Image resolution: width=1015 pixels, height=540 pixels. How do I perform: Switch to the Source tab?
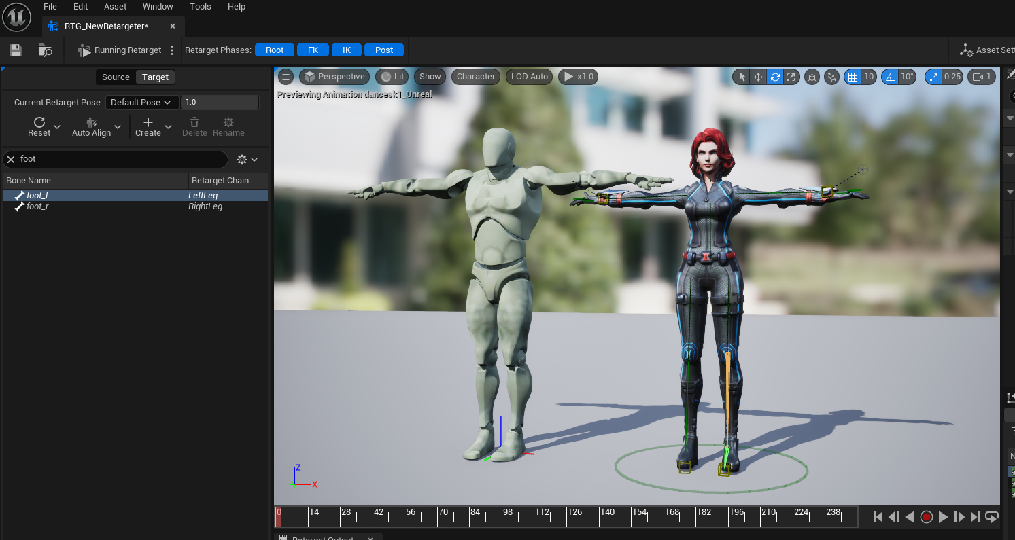116,77
